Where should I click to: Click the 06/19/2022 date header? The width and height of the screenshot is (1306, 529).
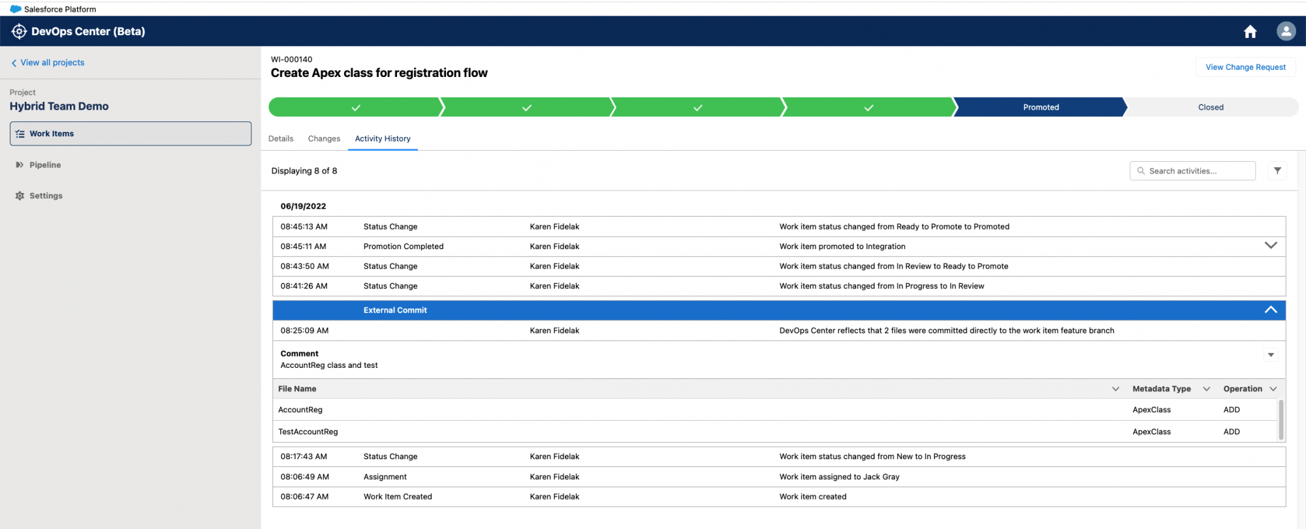coord(304,206)
